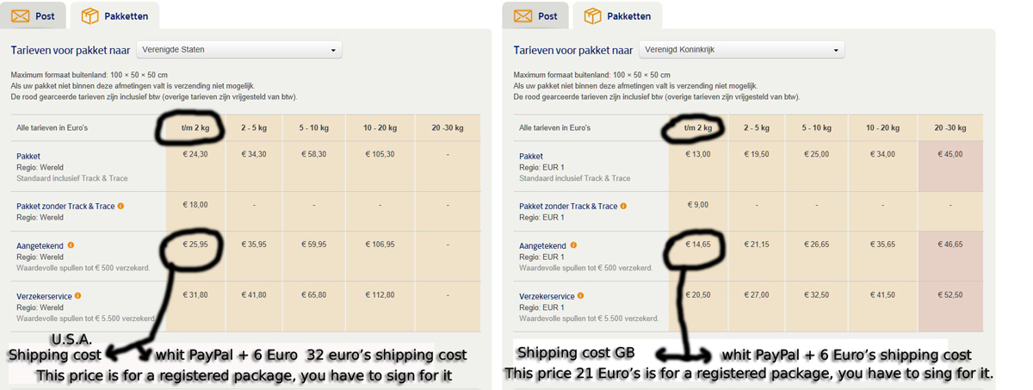Click the envelope icon on left Post tab
The image size is (1033, 390).
pyautogui.click(x=19, y=15)
